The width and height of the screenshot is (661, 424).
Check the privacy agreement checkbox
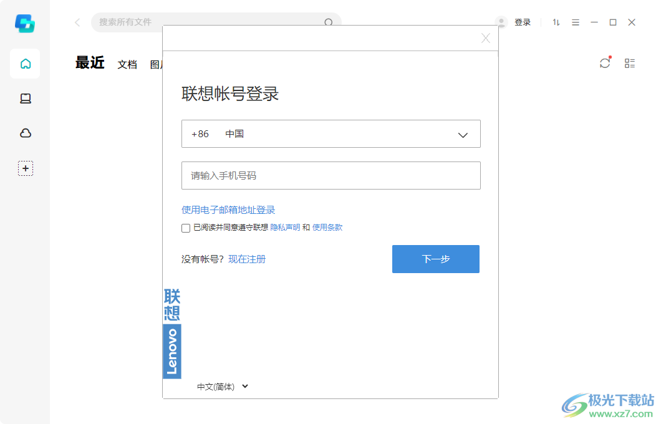click(185, 228)
